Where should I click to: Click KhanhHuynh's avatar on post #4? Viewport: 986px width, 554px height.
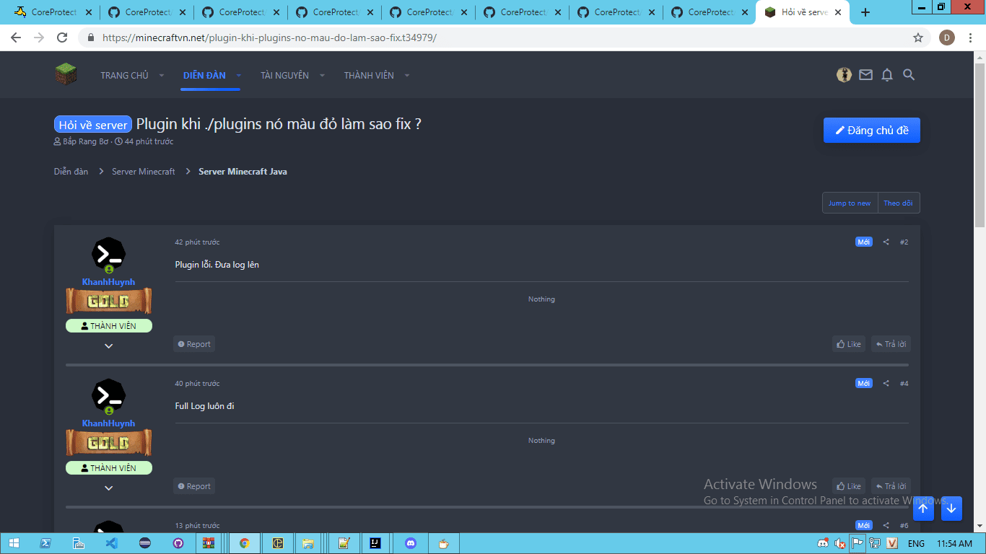point(109,395)
